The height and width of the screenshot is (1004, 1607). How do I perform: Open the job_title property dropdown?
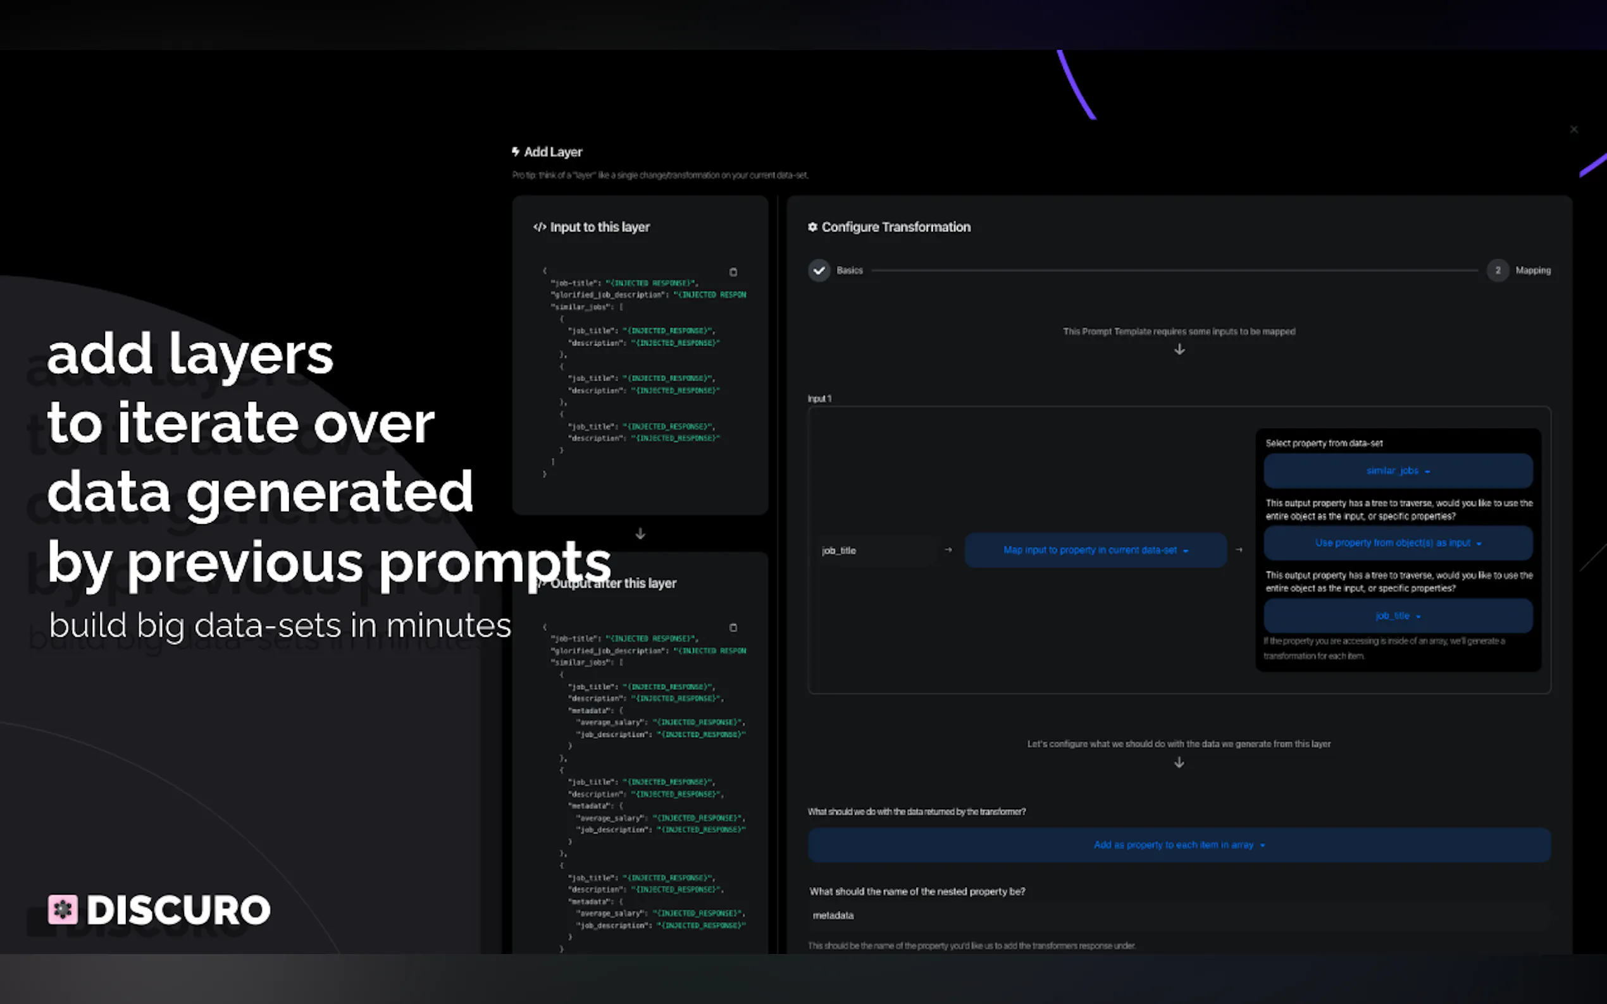click(x=1398, y=616)
